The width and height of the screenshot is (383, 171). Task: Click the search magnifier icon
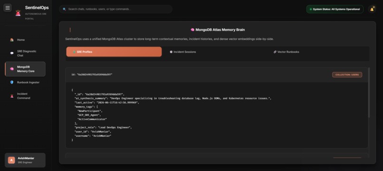pyautogui.click(x=65, y=9)
